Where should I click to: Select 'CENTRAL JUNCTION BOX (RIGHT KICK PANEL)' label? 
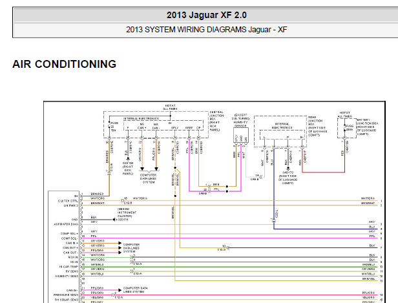click(216, 121)
